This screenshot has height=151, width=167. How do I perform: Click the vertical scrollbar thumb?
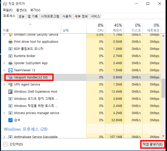point(163,88)
